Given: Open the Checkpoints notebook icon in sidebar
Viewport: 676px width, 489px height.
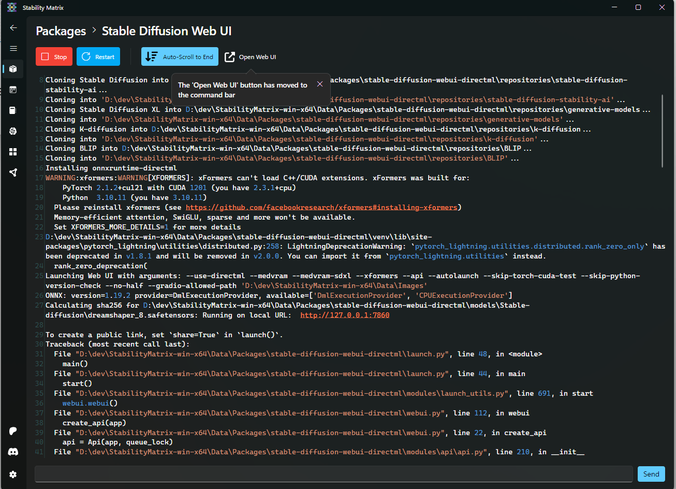Looking at the screenshot, I should [13, 110].
